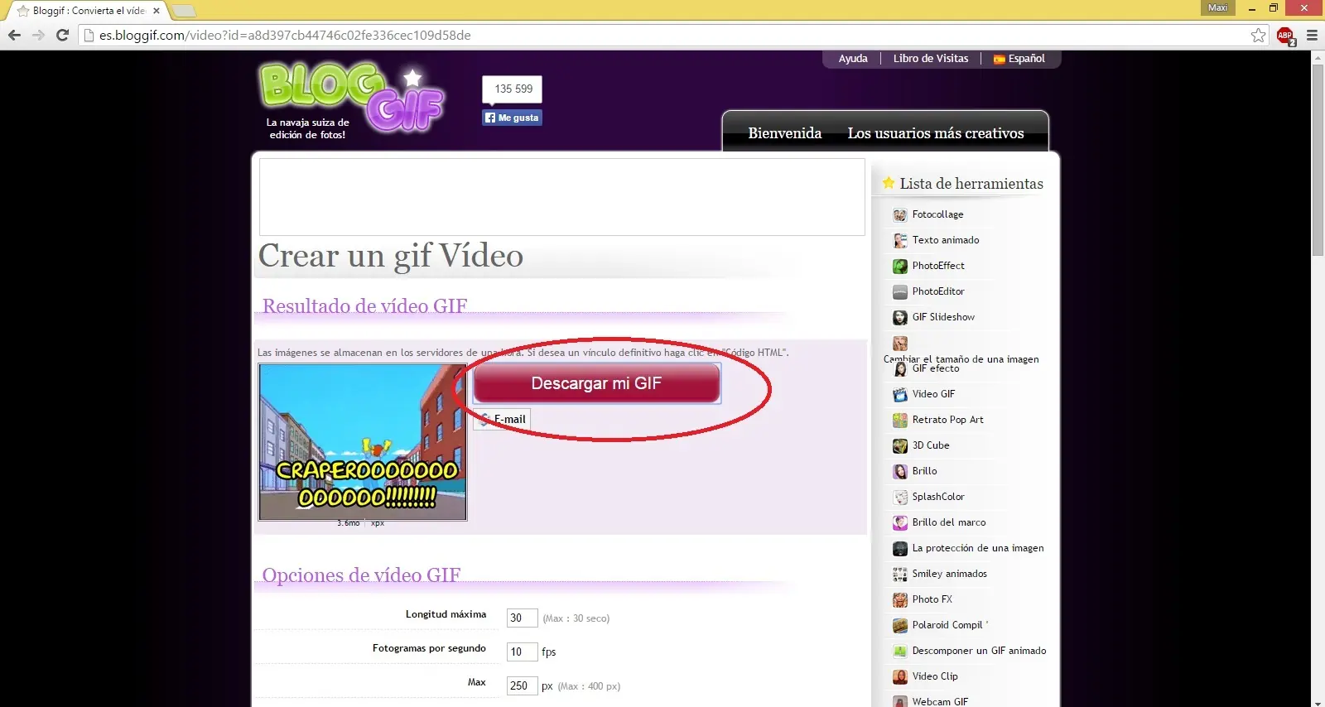Click the Texto animado icon

(900, 241)
